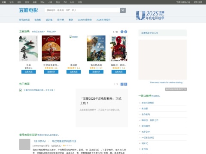Open 排行榜 navigation tab
The image size is (206, 154).
pos(61,20)
